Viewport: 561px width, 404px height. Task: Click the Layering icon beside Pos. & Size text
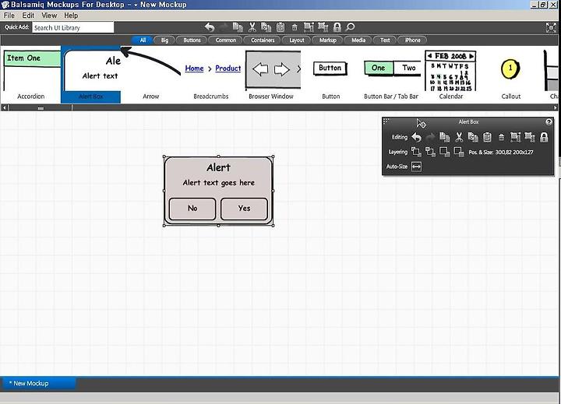459,152
